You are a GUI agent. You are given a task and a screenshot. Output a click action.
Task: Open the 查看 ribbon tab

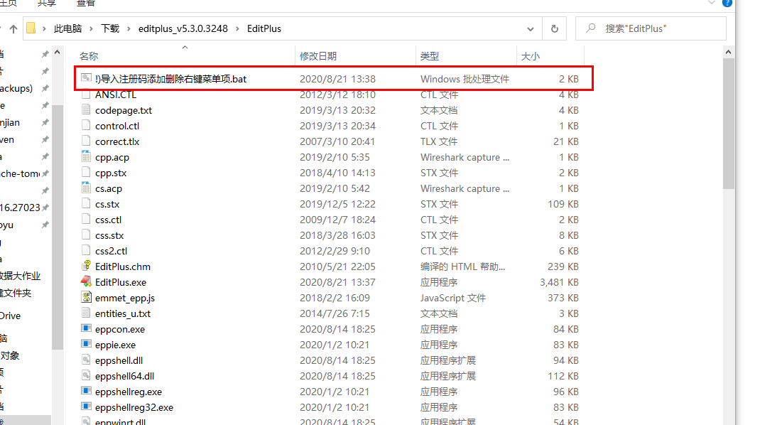coord(86,4)
